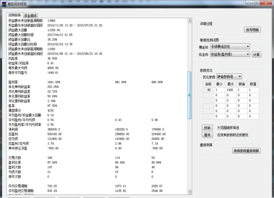This screenshot has width=274, height=198.
Task: Click the BS parameter name cell
Action: [x=209, y=90]
